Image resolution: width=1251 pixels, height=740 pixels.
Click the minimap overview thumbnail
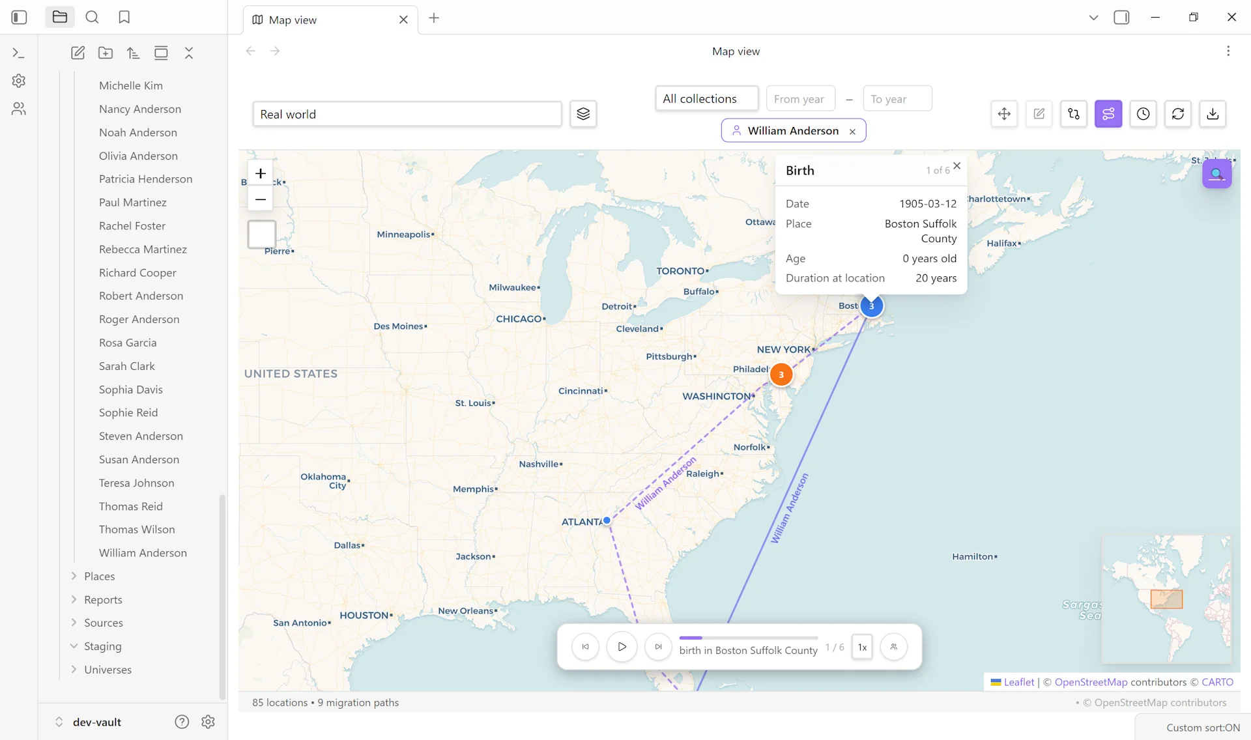coord(1166,599)
